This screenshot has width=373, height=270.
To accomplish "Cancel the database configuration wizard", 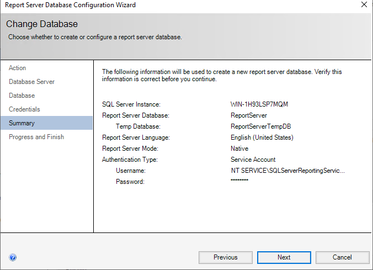I will click(x=342, y=257).
